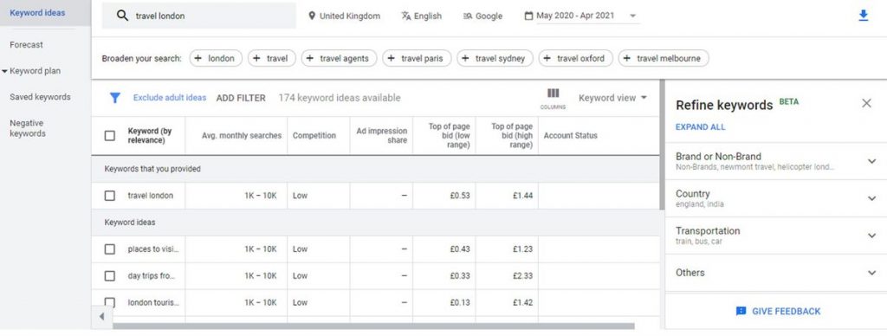Check the 'places to visi...' row
The height and width of the screenshot is (336, 887).
[110, 249]
